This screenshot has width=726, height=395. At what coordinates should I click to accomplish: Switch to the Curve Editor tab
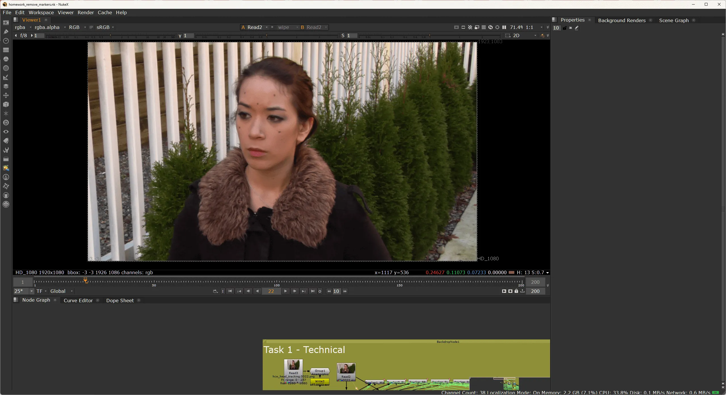click(x=78, y=301)
